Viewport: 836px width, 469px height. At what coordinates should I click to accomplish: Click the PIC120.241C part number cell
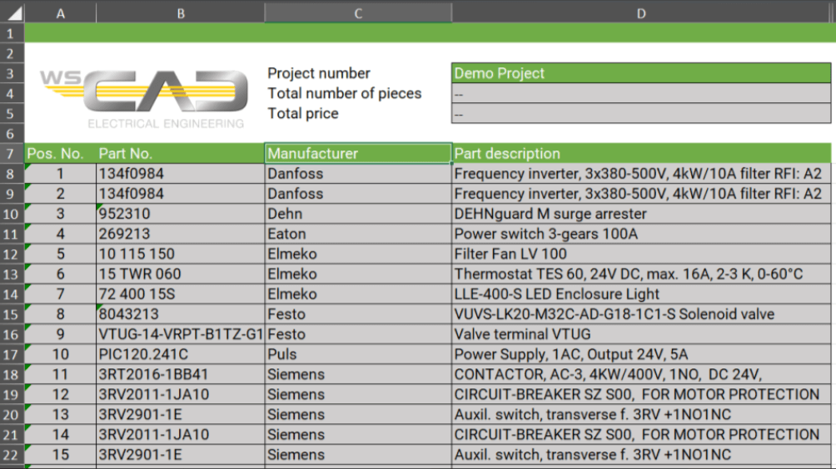pos(180,354)
